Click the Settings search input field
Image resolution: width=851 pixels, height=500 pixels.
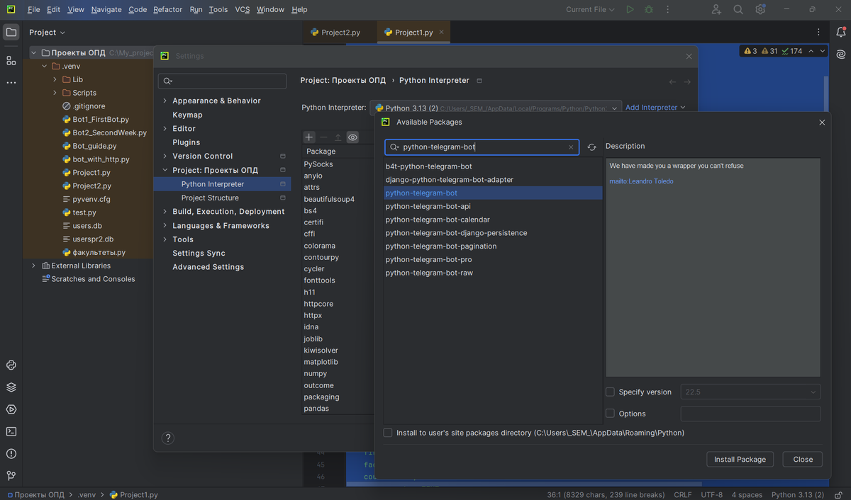222,81
